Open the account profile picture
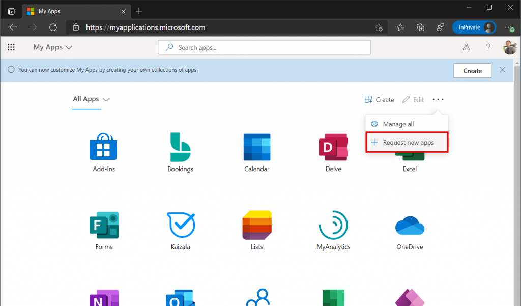 click(509, 47)
